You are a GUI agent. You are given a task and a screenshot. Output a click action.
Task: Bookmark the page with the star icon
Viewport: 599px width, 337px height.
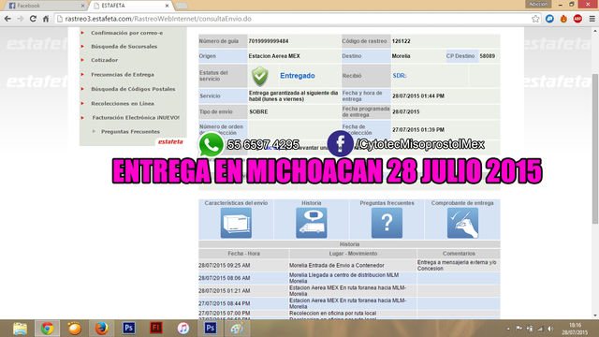pyautogui.click(x=535, y=19)
